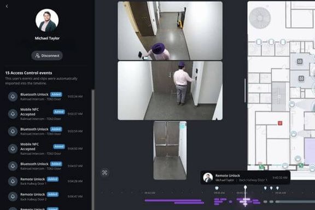Click the right green door marker at map bottom
This screenshot has height=210, width=315.
(x=301, y=165)
